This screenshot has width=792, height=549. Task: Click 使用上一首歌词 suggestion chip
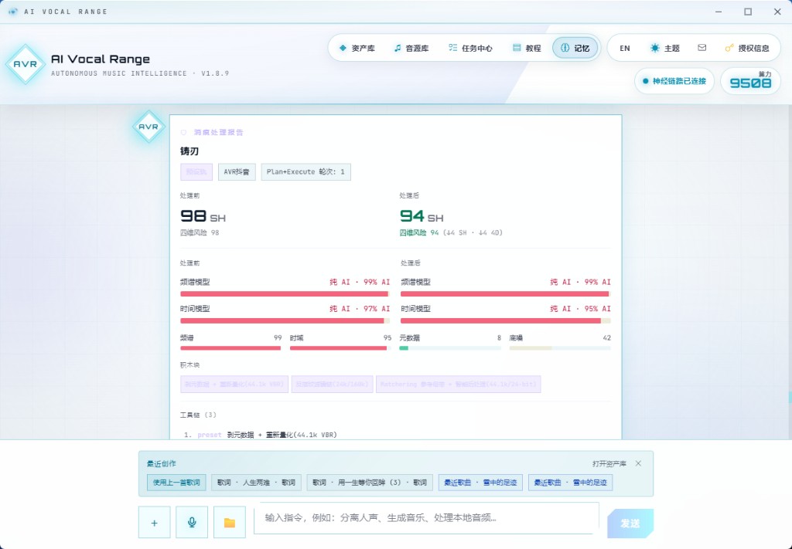click(176, 483)
